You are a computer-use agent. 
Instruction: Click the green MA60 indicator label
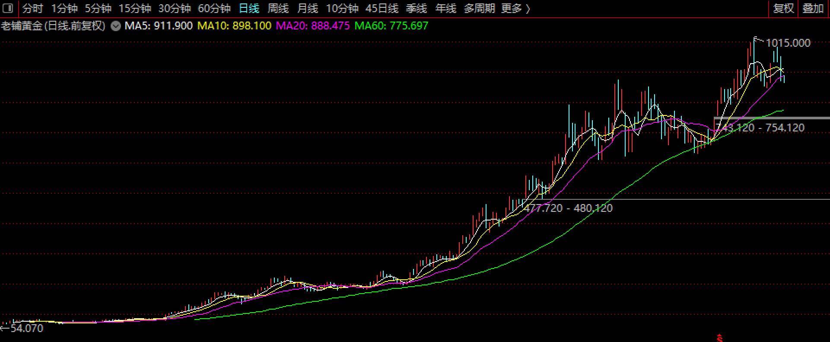[x=391, y=26]
